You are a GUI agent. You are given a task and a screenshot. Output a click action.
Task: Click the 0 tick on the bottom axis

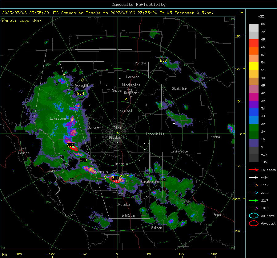(x=117, y=254)
